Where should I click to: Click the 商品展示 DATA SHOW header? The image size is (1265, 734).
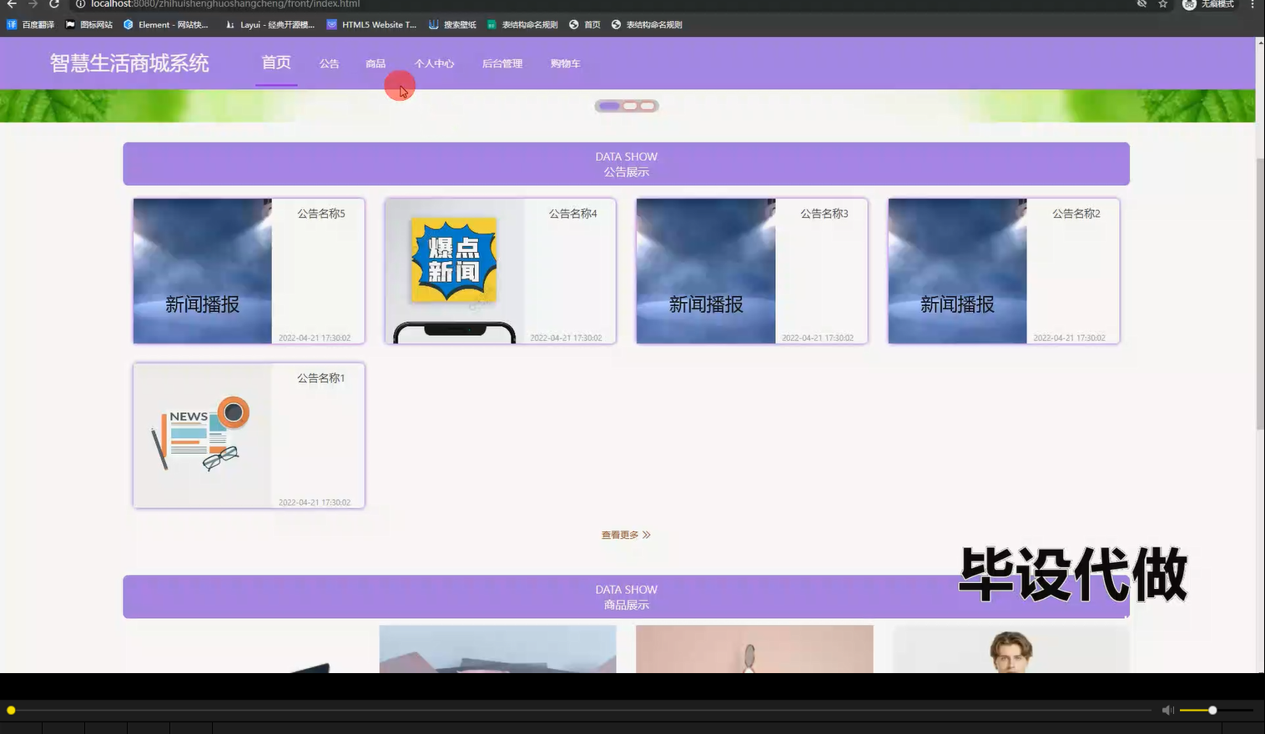pos(626,596)
